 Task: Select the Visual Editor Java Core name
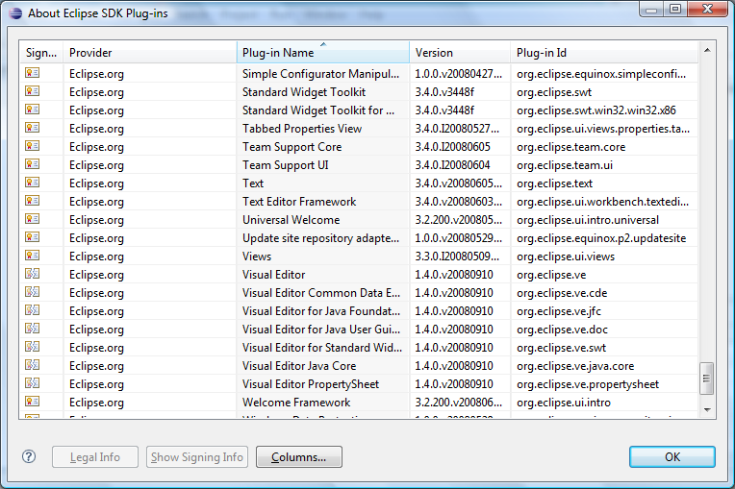299,366
